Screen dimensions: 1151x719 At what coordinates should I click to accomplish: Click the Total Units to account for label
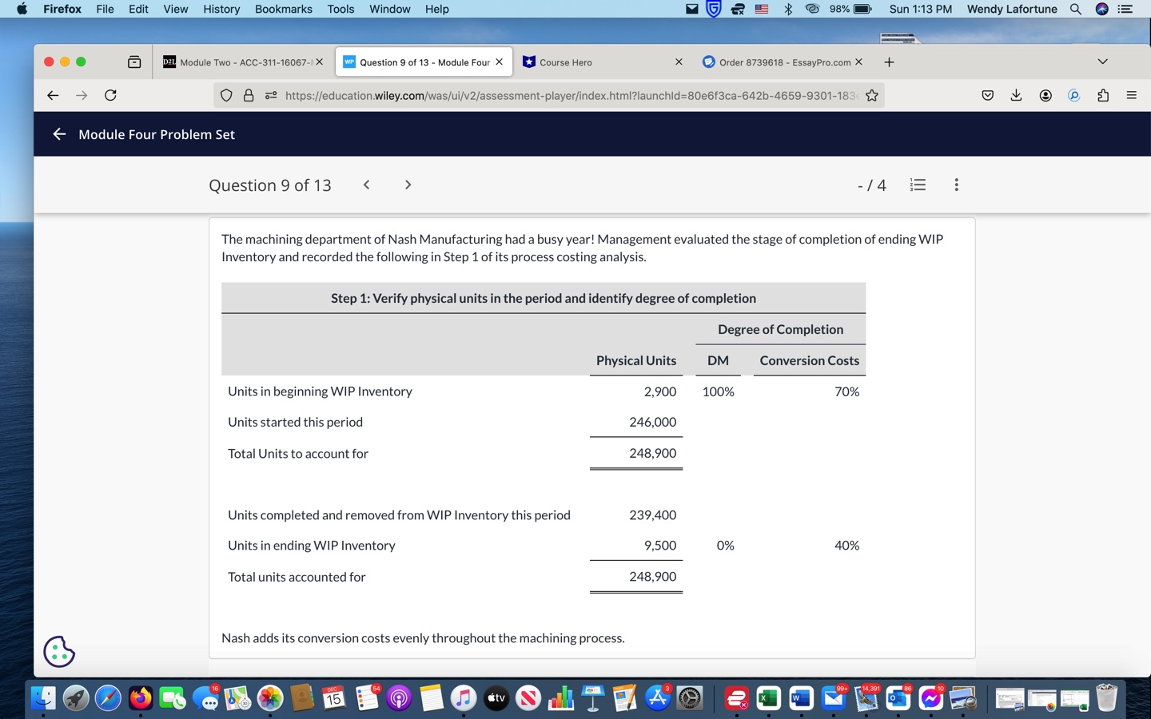[298, 454]
